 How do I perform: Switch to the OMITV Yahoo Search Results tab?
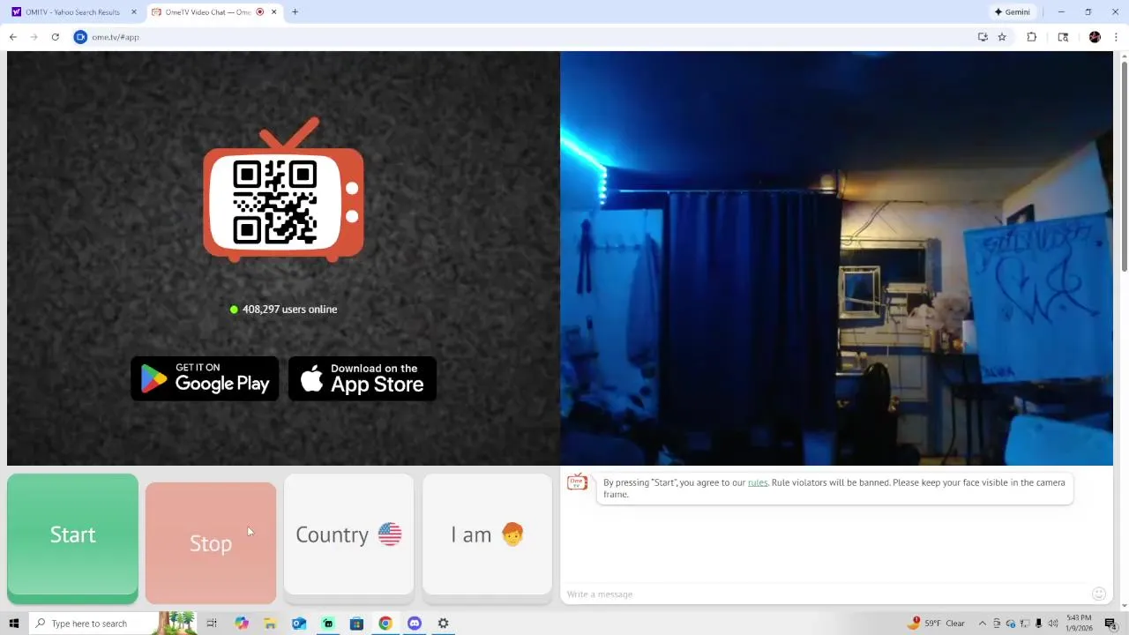72,12
